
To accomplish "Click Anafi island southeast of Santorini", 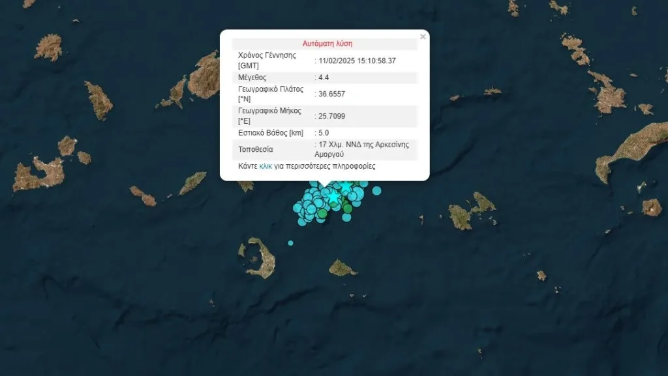I will (x=341, y=268).
